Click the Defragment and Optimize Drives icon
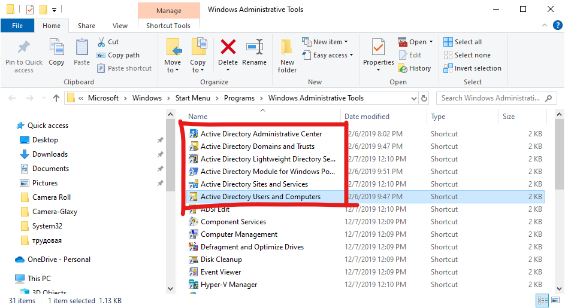 [x=194, y=247]
